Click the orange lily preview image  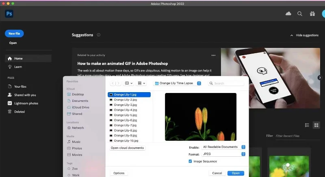pos(201,117)
